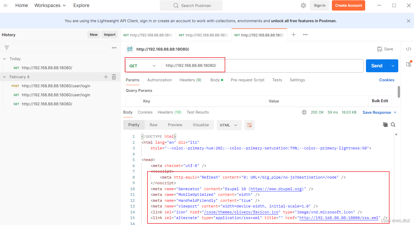
Task: Switch to request Headers (9) tab
Action: (x=190, y=80)
